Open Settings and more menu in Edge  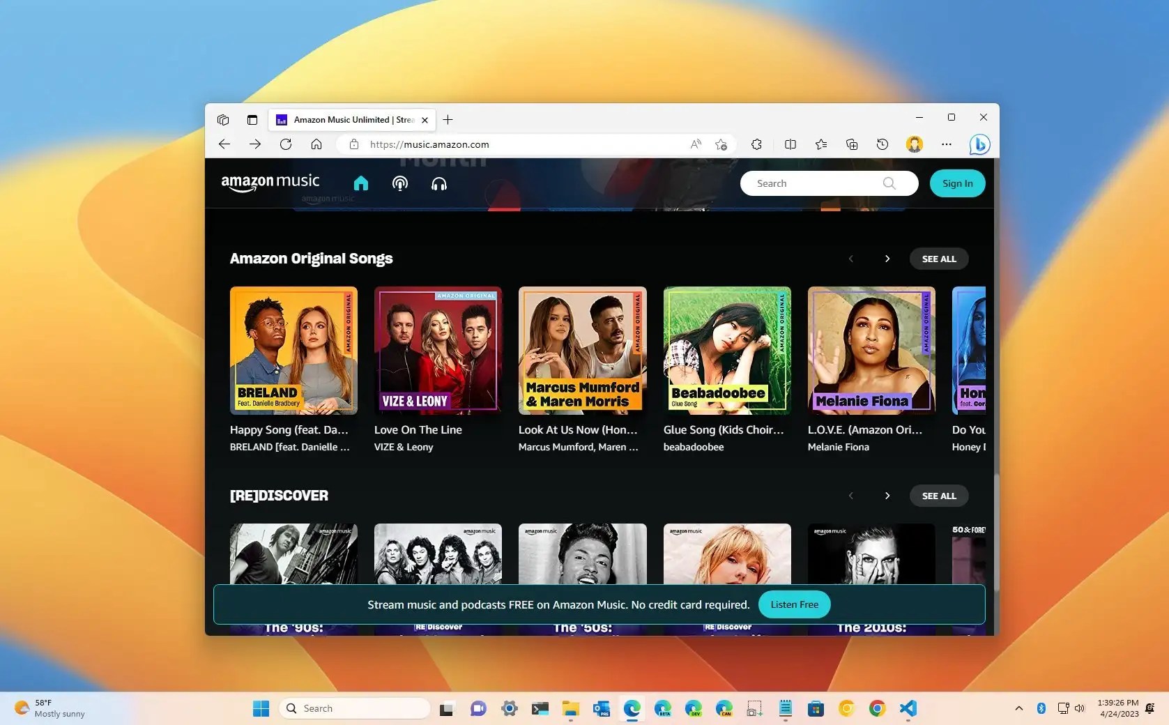point(946,144)
